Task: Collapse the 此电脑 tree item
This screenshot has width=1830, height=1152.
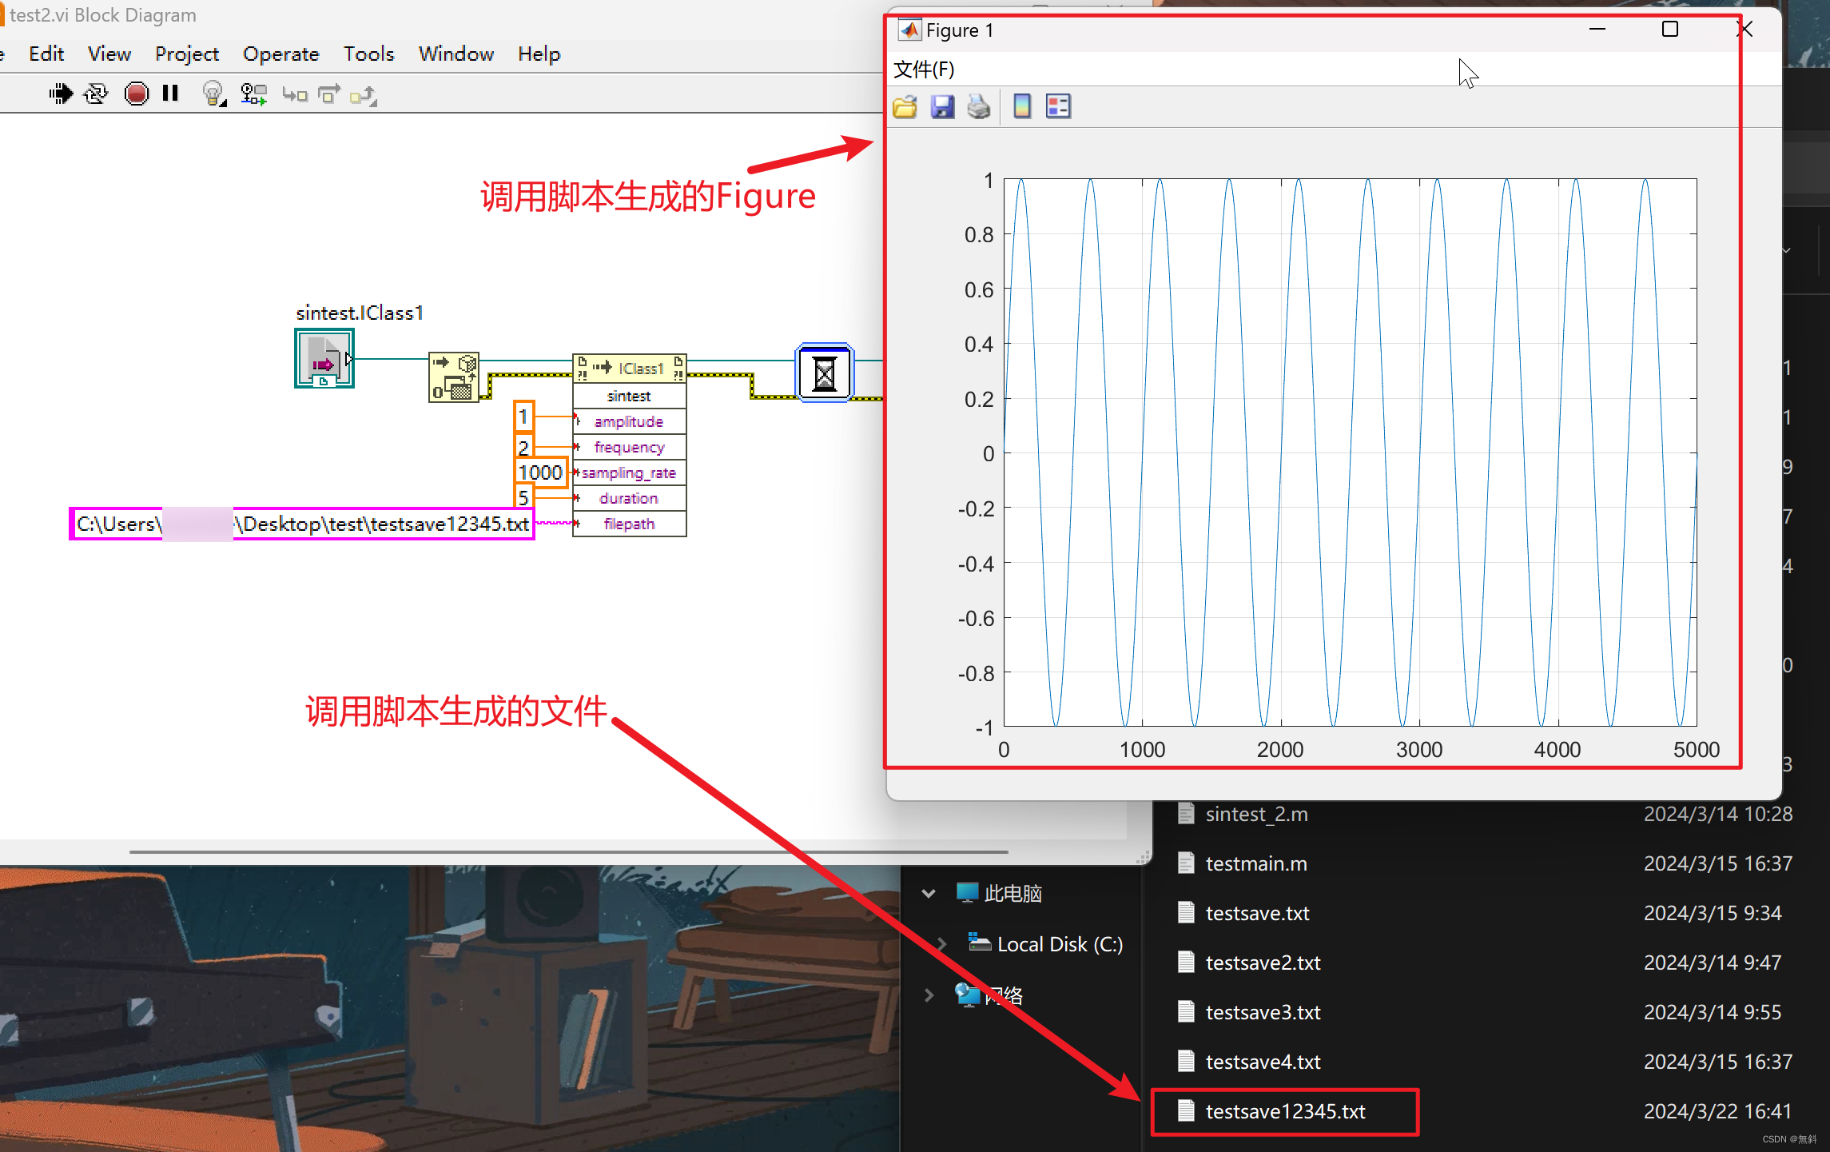Action: pos(928,893)
